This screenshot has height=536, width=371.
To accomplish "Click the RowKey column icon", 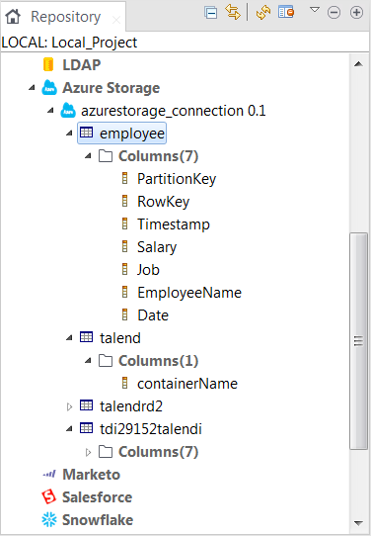I will point(124,201).
